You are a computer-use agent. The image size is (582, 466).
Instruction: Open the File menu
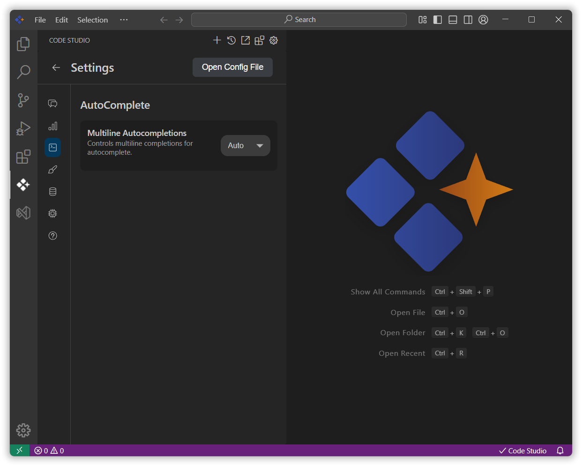[40, 20]
